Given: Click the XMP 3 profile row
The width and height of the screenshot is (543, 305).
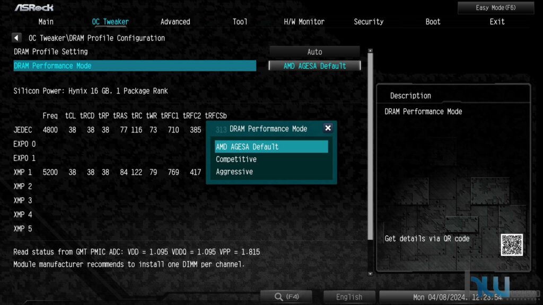Looking at the screenshot, I should tap(22, 201).
